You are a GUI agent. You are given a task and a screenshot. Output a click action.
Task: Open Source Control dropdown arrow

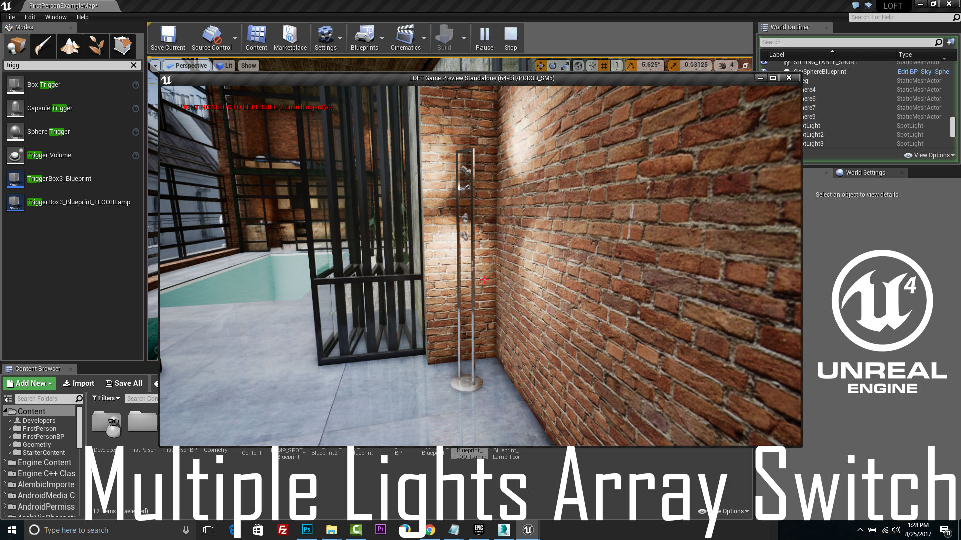(235, 38)
